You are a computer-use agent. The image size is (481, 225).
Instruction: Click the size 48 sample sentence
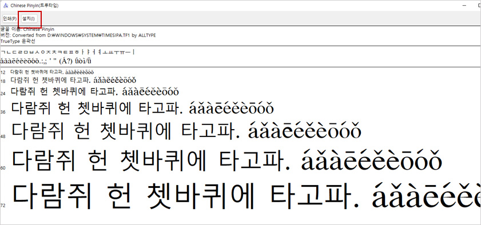(186, 131)
